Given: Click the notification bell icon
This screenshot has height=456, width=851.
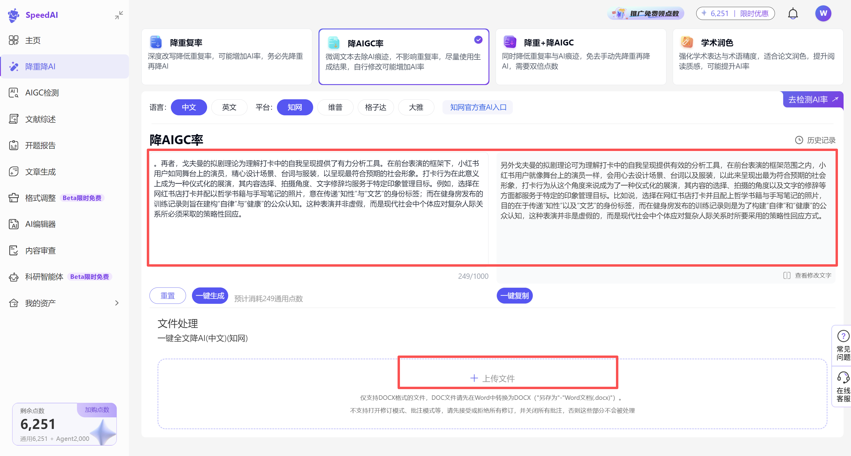Looking at the screenshot, I should [x=792, y=14].
